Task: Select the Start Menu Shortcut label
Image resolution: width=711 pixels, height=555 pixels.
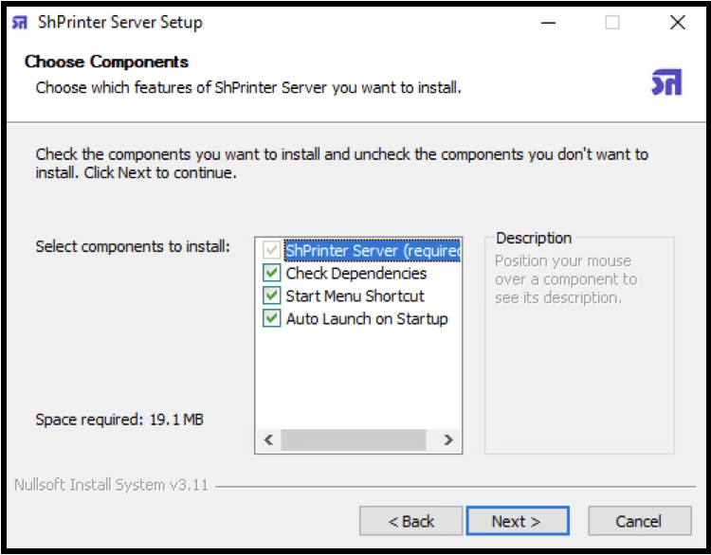Action: [355, 296]
